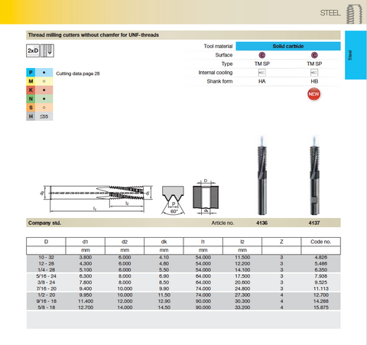367x345 pixels.
Task: Click the Solid carbide header
Action: pyautogui.click(x=288, y=46)
